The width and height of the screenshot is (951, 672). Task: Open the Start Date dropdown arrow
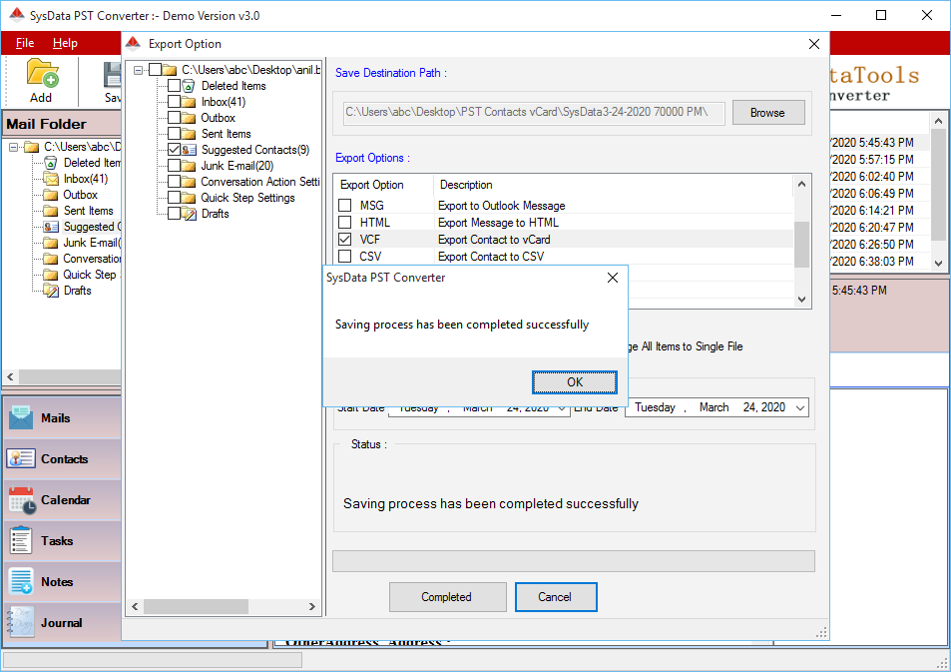pyautogui.click(x=562, y=408)
